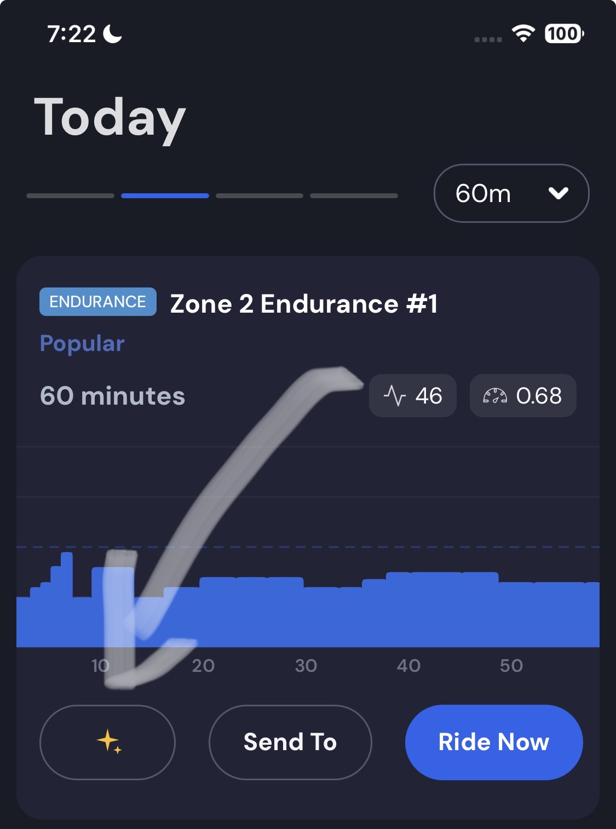Open the Zone 2 Endurance #1 workout title
This screenshot has height=829, width=616.
[304, 304]
